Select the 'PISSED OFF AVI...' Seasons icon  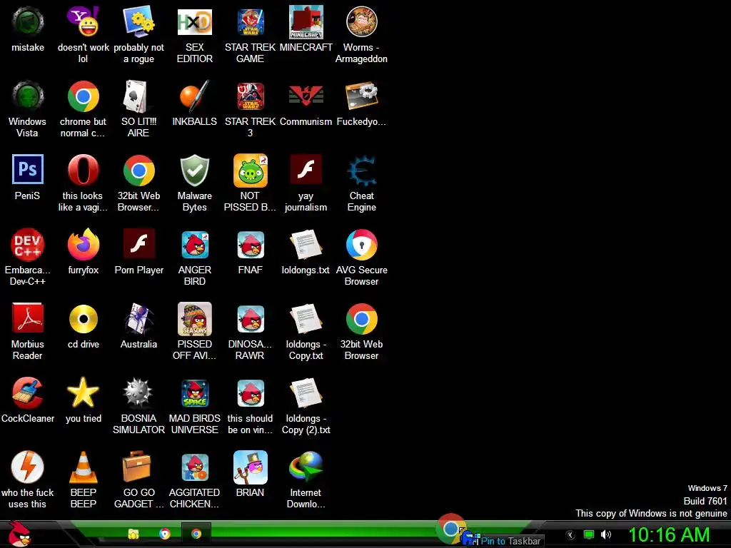pyautogui.click(x=194, y=319)
